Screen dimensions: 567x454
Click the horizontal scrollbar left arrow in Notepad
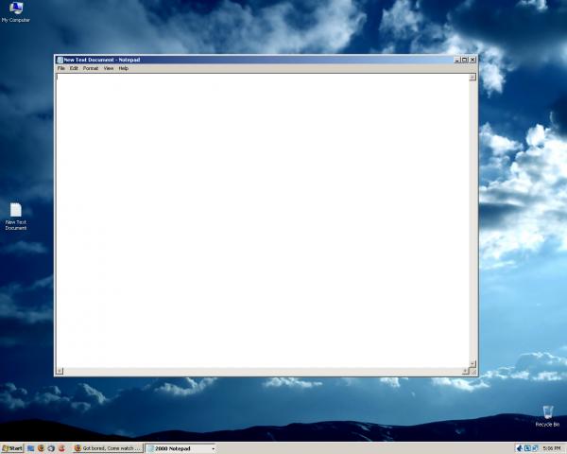[60, 371]
